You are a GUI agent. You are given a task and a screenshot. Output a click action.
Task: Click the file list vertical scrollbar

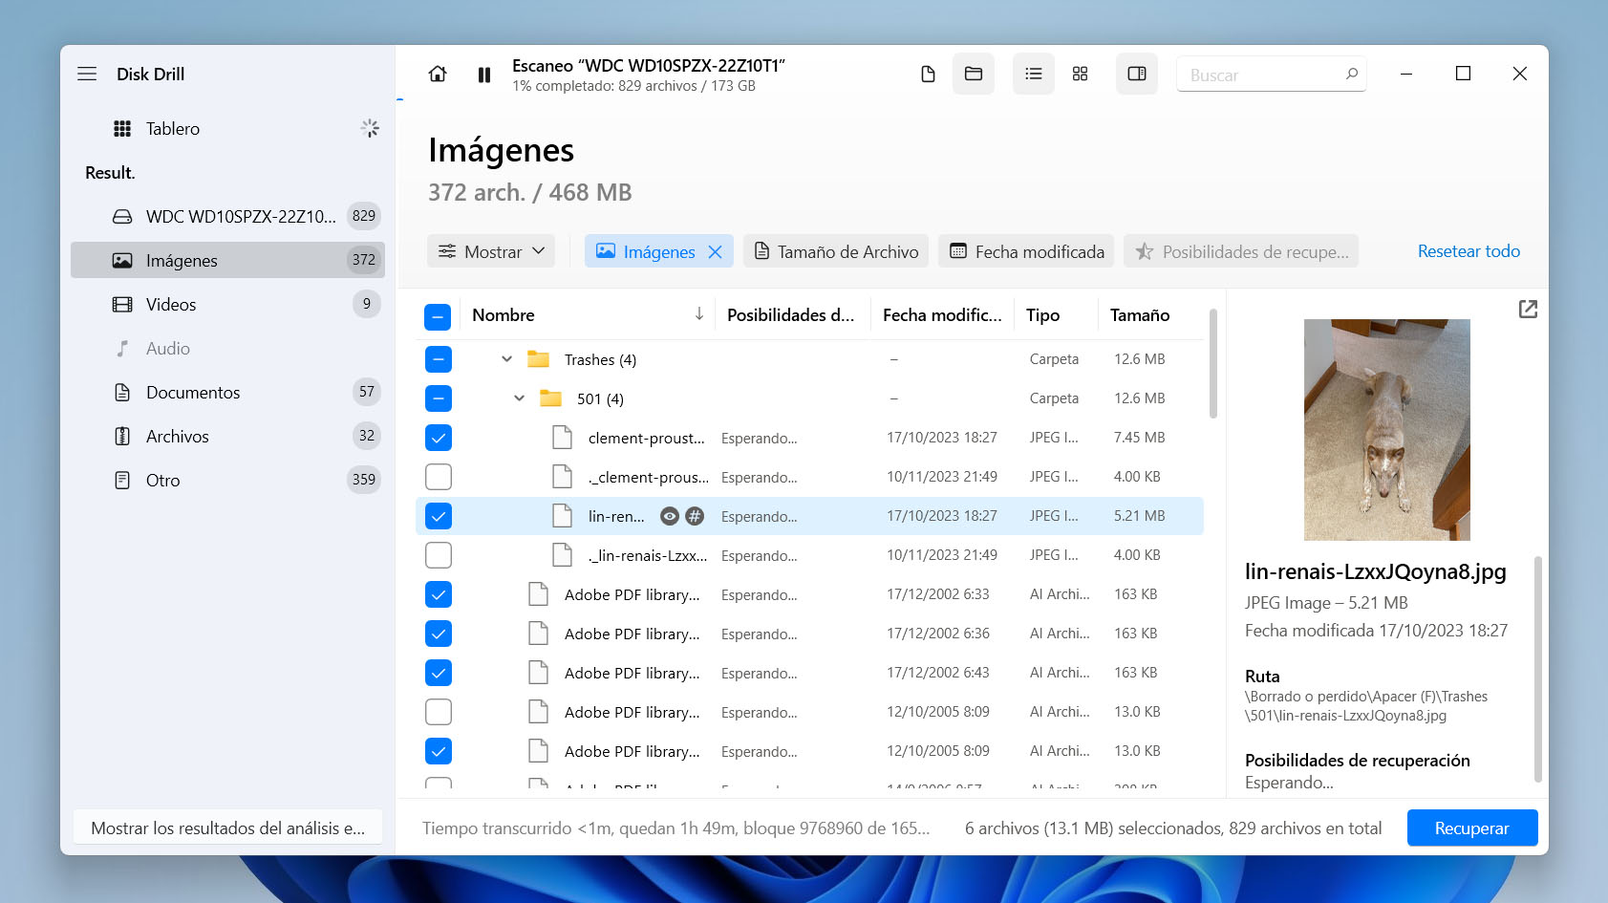point(1213,363)
